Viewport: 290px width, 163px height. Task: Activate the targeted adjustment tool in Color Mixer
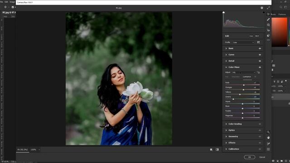[258, 72]
